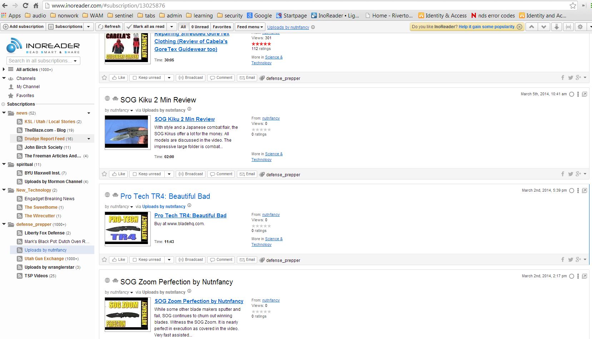Click Add subscription button
This screenshot has height=339, width=592.
pyautogui.click(x=23, y=27)
